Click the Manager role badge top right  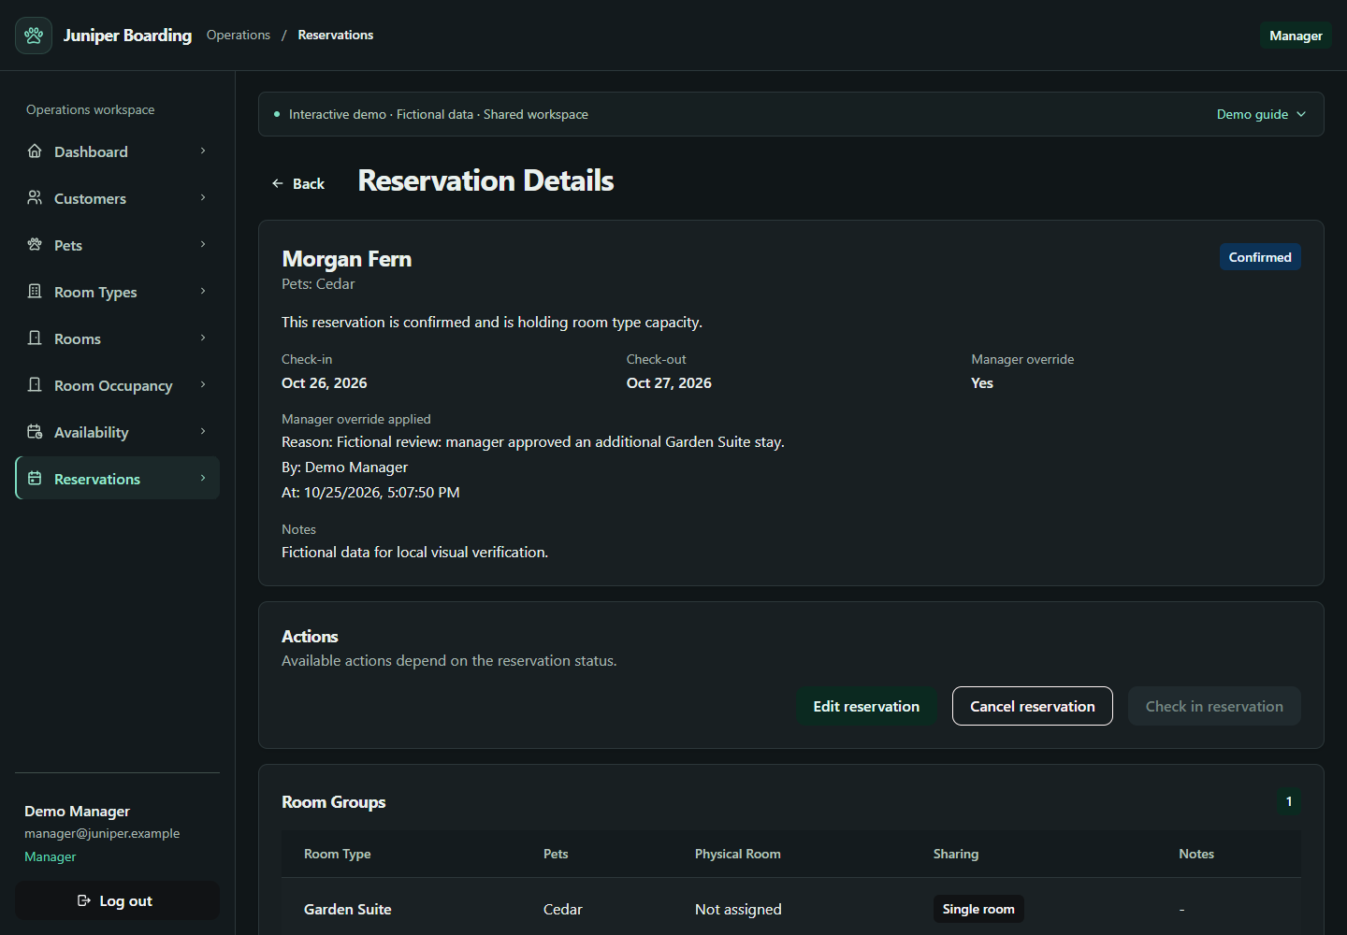[x=1296, y=36]
